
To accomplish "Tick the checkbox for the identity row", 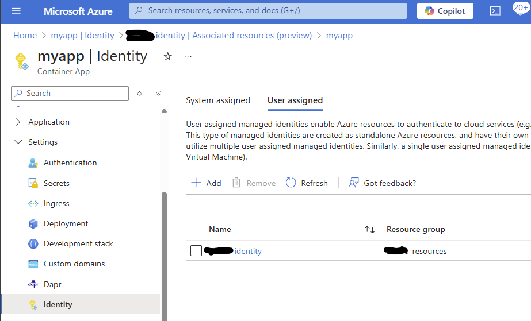I will (196, 251).
